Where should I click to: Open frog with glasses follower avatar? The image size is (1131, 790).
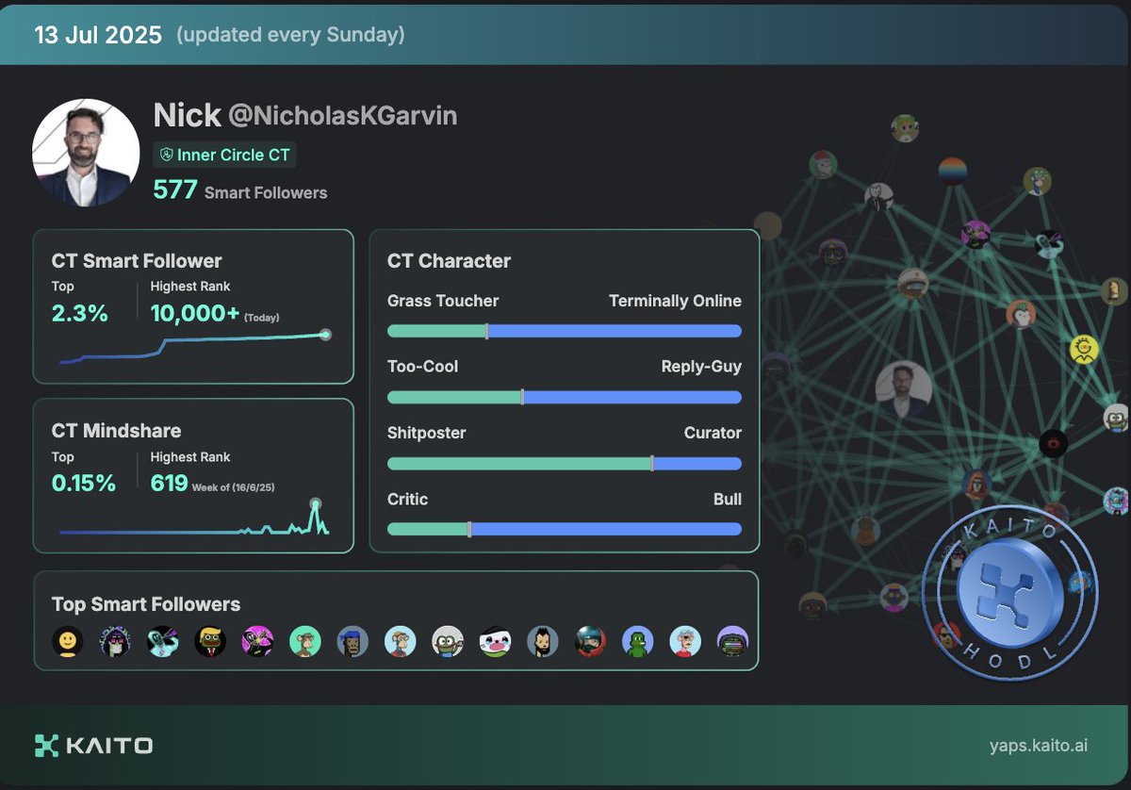point(448,641)
